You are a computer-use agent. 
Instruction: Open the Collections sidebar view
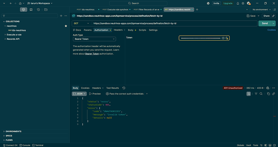point(24,10)
